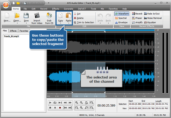Click Import from Video icon

37,15
